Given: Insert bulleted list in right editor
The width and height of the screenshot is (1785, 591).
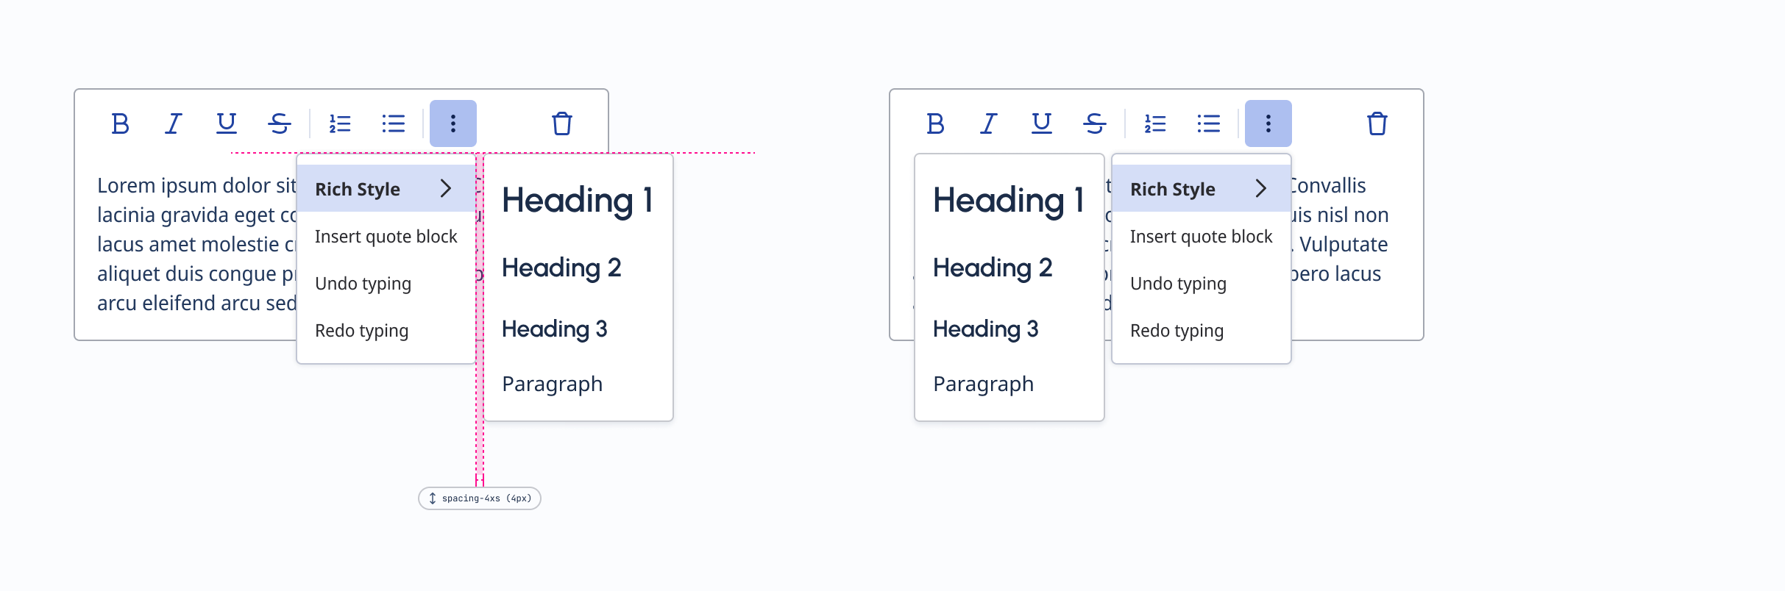Looking at the screenshot, I should (x=1209, y=123).
